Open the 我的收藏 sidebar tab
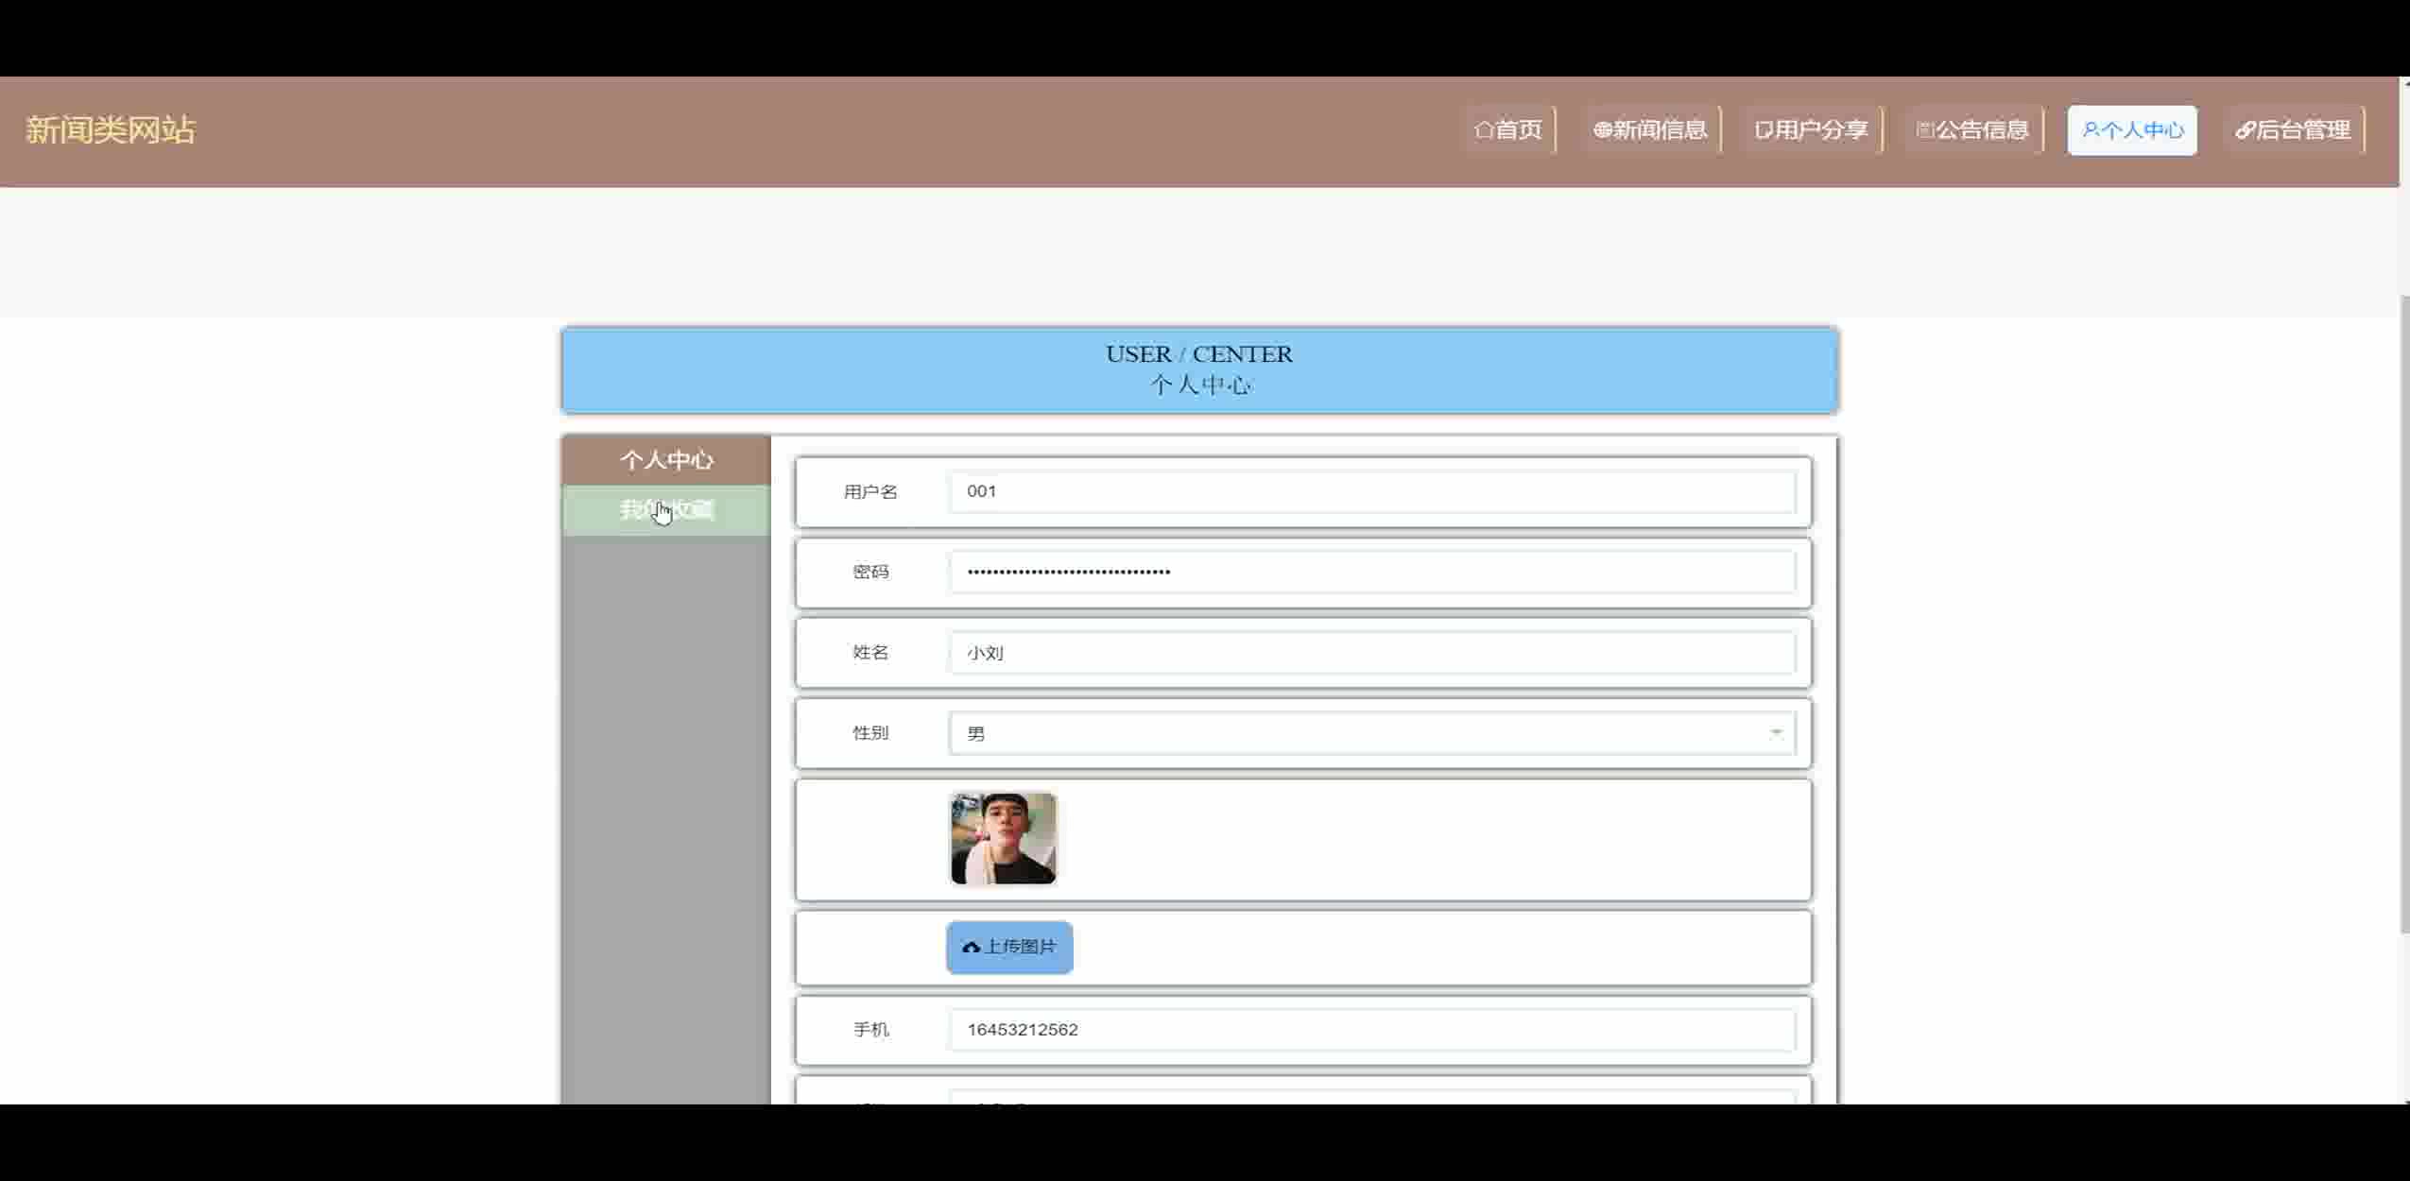 click(666, 510)
